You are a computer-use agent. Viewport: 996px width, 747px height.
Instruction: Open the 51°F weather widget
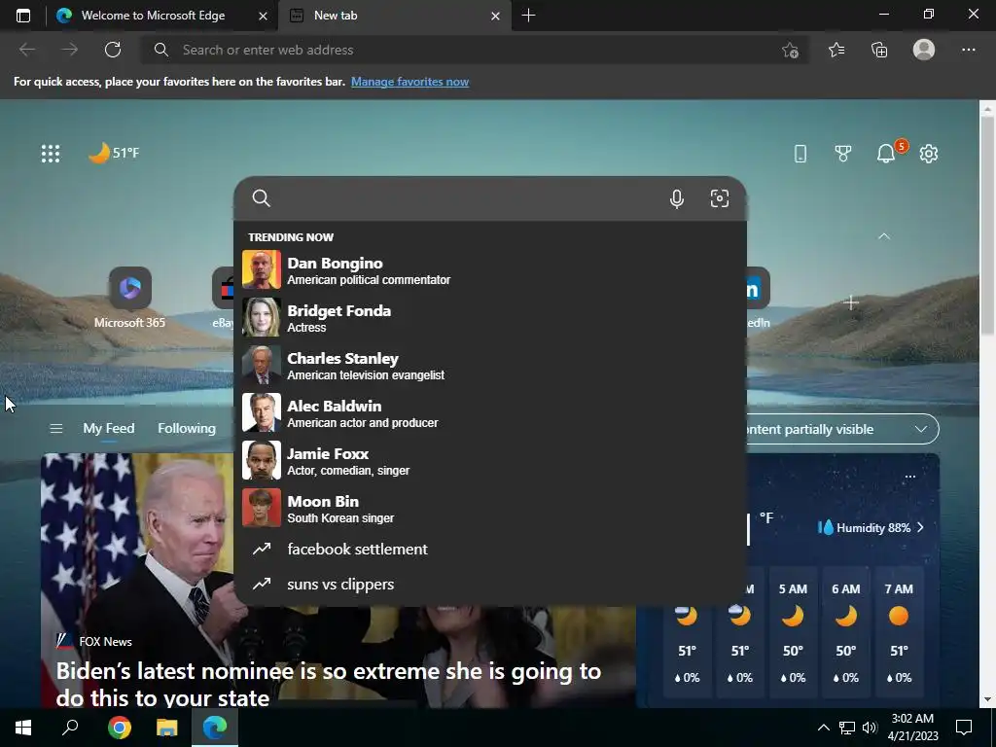[x=114, y=153]
